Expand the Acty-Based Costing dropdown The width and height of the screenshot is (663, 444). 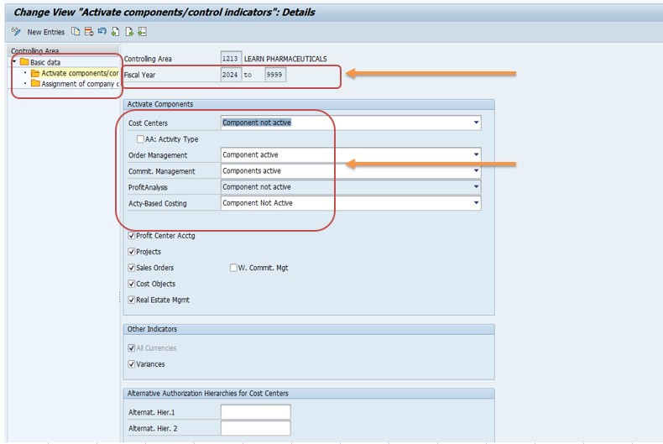[476, 203]
